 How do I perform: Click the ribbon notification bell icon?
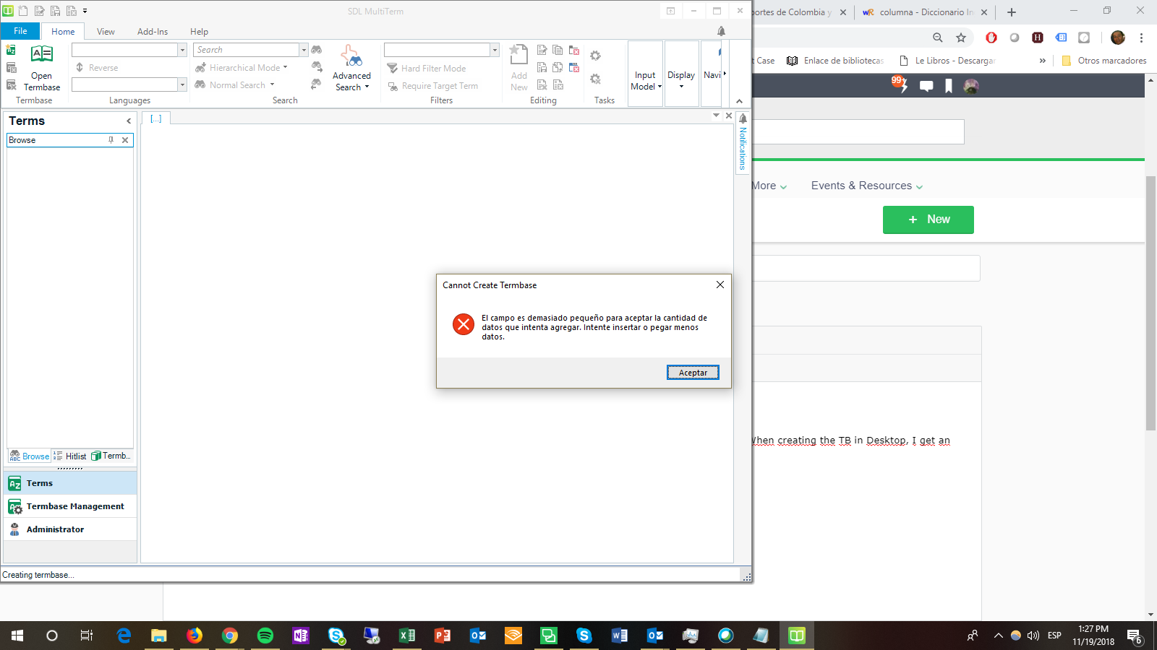click(721, 31)
